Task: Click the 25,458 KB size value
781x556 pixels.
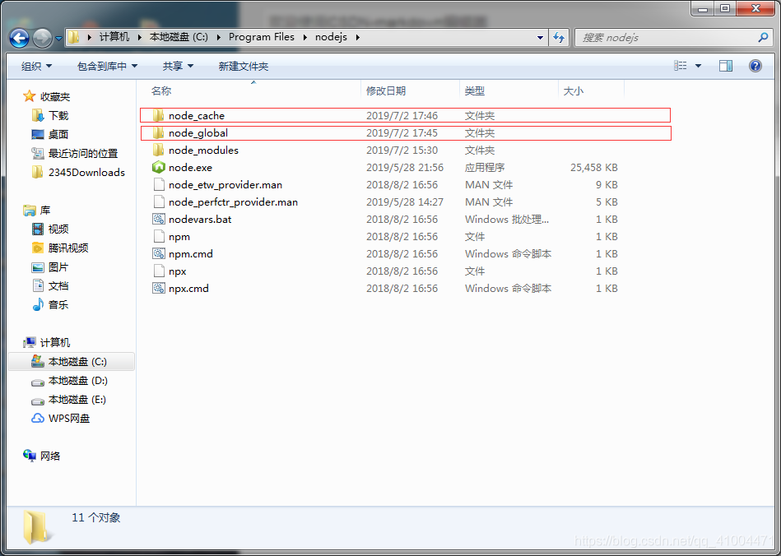Action: click(x=593, y=167)
